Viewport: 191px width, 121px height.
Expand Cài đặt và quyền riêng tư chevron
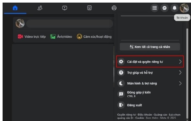pos(180,62)
